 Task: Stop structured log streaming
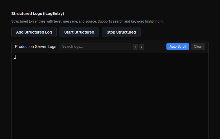(121, 32)
